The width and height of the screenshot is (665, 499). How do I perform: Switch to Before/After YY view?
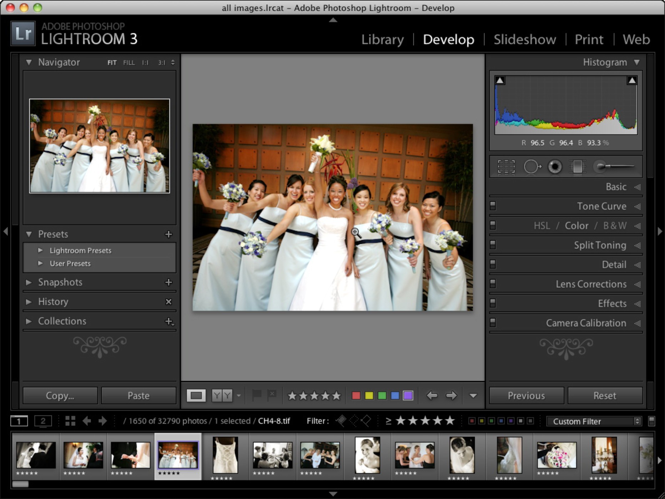click(x=222, y=395)
